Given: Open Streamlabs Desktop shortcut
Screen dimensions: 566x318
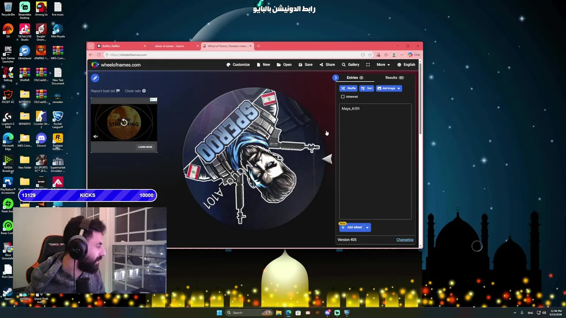Looking at the screenshot, I should tap(25, 11).
